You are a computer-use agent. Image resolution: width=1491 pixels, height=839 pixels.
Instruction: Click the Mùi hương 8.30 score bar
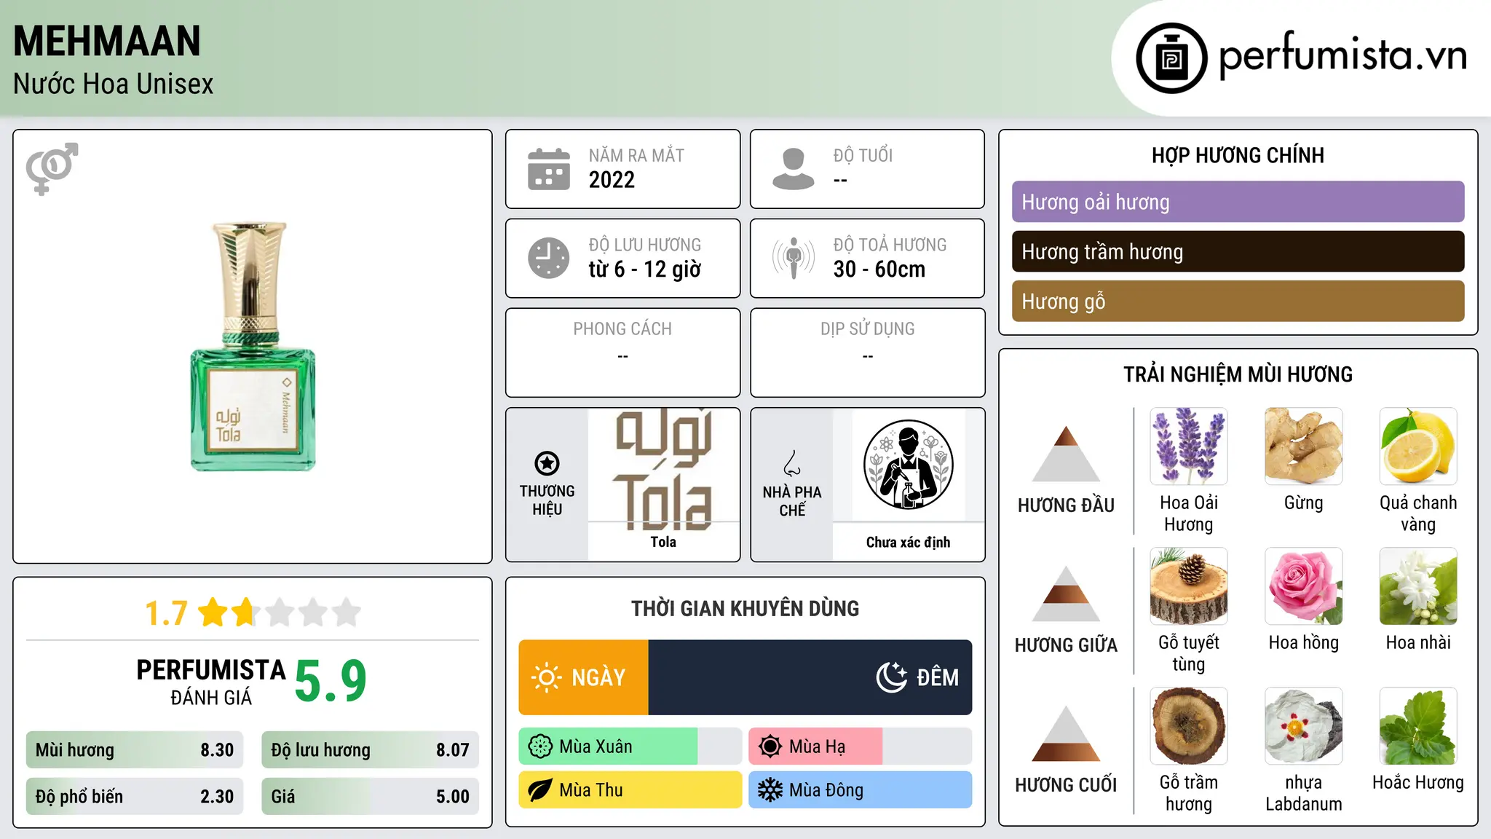[135, 750]
